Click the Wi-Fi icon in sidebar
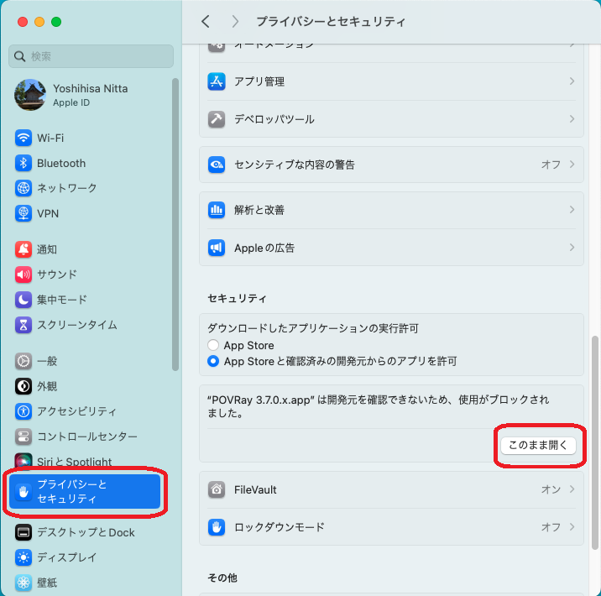Viewport: 601px width, 596px height. click(x=24, y=138)
